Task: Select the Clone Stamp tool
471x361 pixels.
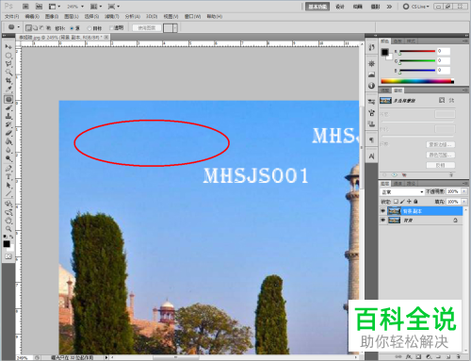Action: click(x=8, y=117)
